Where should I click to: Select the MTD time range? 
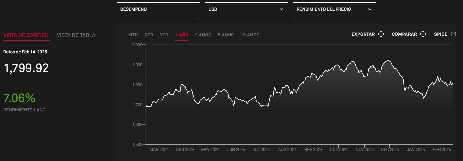[x=133, y=35]
